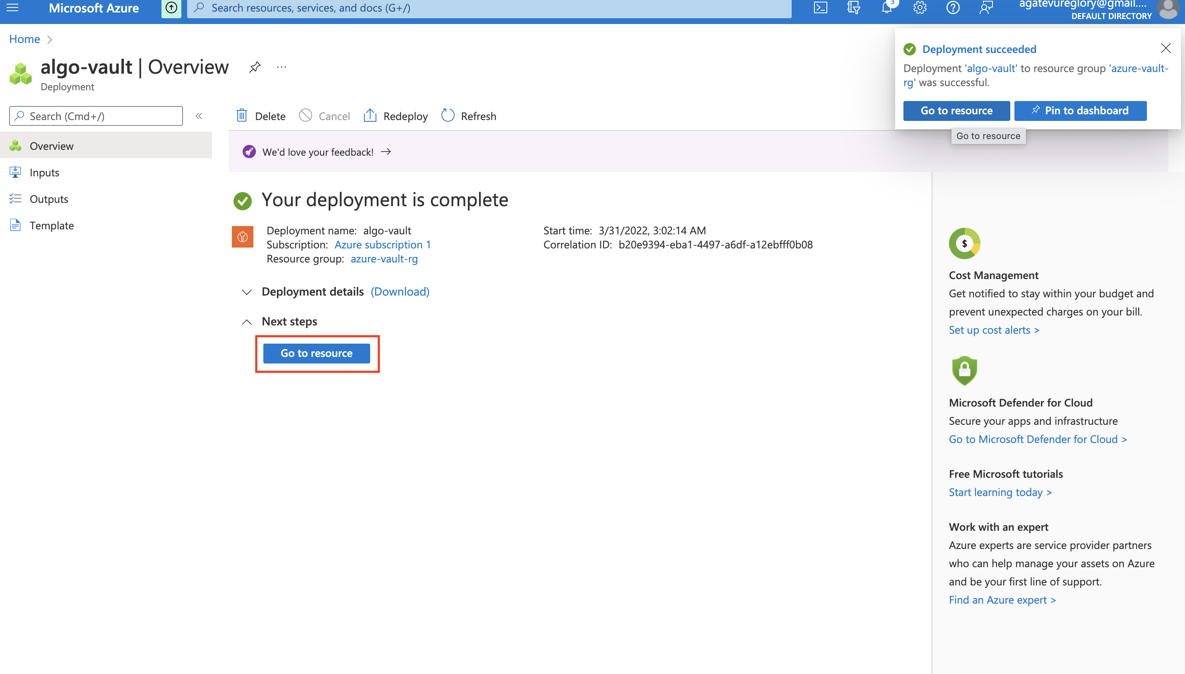Viewport: 1185px width, 674px height.
Task: Pin algo-vault overview with pushpin icon
Action: click(255, 67)
